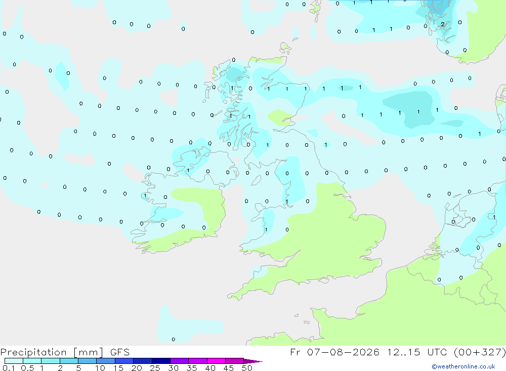
Task: Pick the 40–45 mm magenta legend swatch
Action: point(216,361)
